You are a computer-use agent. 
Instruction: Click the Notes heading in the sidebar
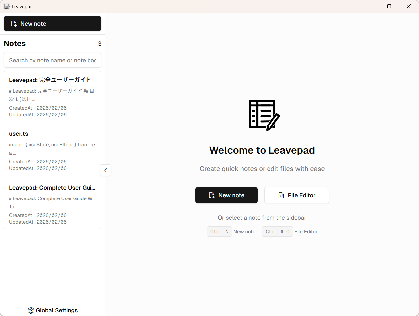(15, 43)
